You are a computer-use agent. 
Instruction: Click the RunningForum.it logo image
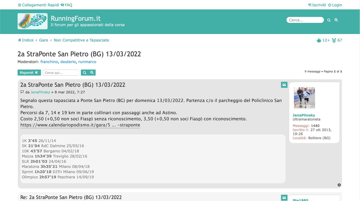pyautogui.click(x=32, y=21)
